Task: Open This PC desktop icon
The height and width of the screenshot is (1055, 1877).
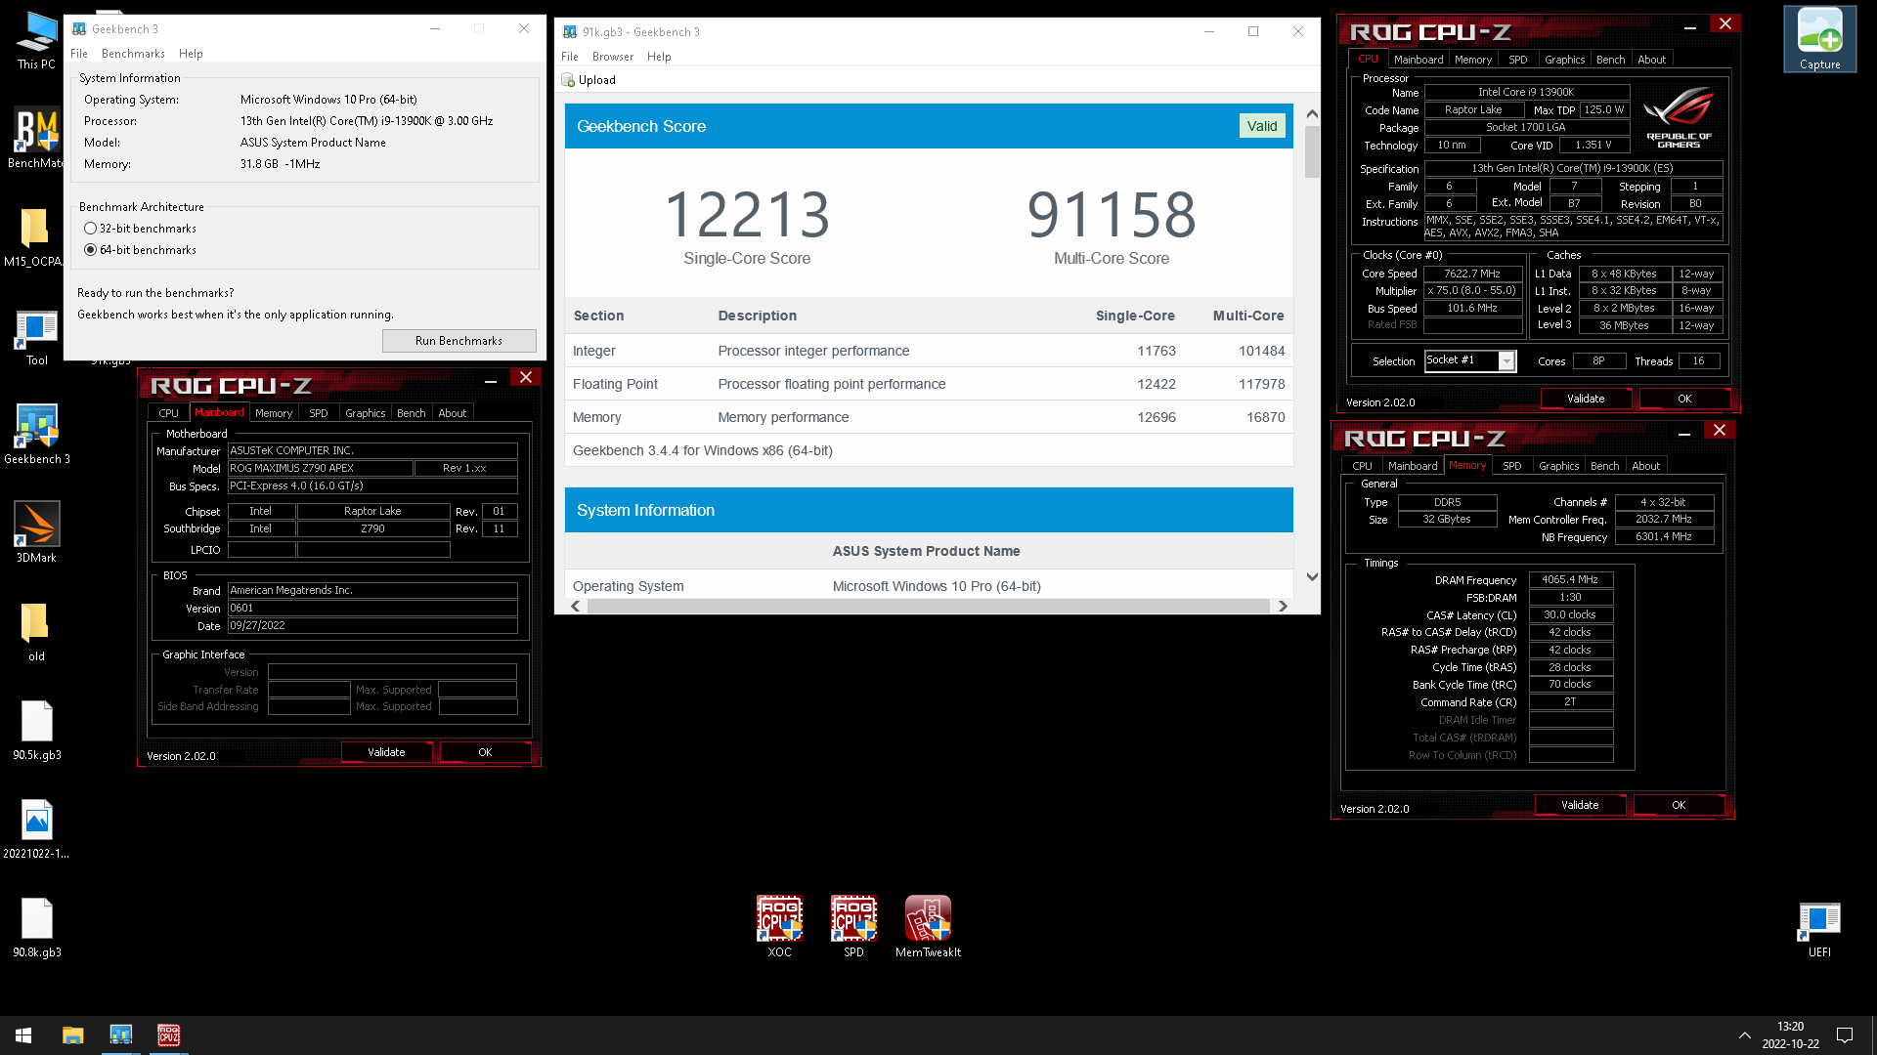Action: click(x=36, y=39)
